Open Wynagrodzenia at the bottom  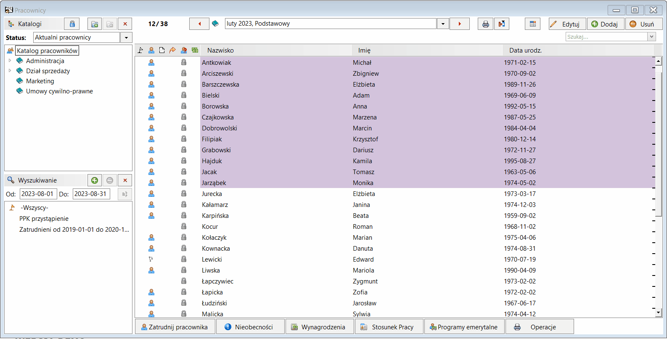tap(320, 327)
